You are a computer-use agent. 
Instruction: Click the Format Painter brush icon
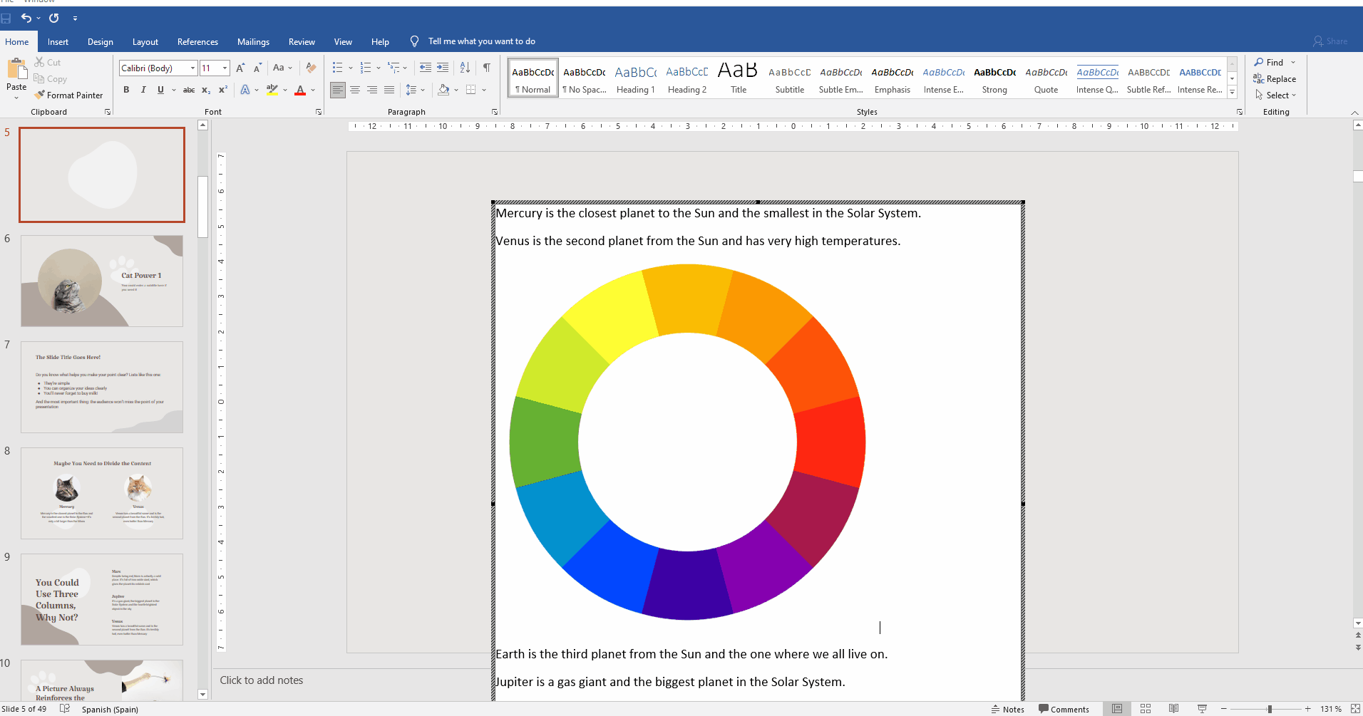tap(40, 95)
